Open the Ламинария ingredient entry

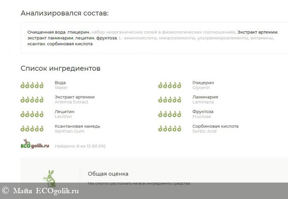(x=205, y=97)
